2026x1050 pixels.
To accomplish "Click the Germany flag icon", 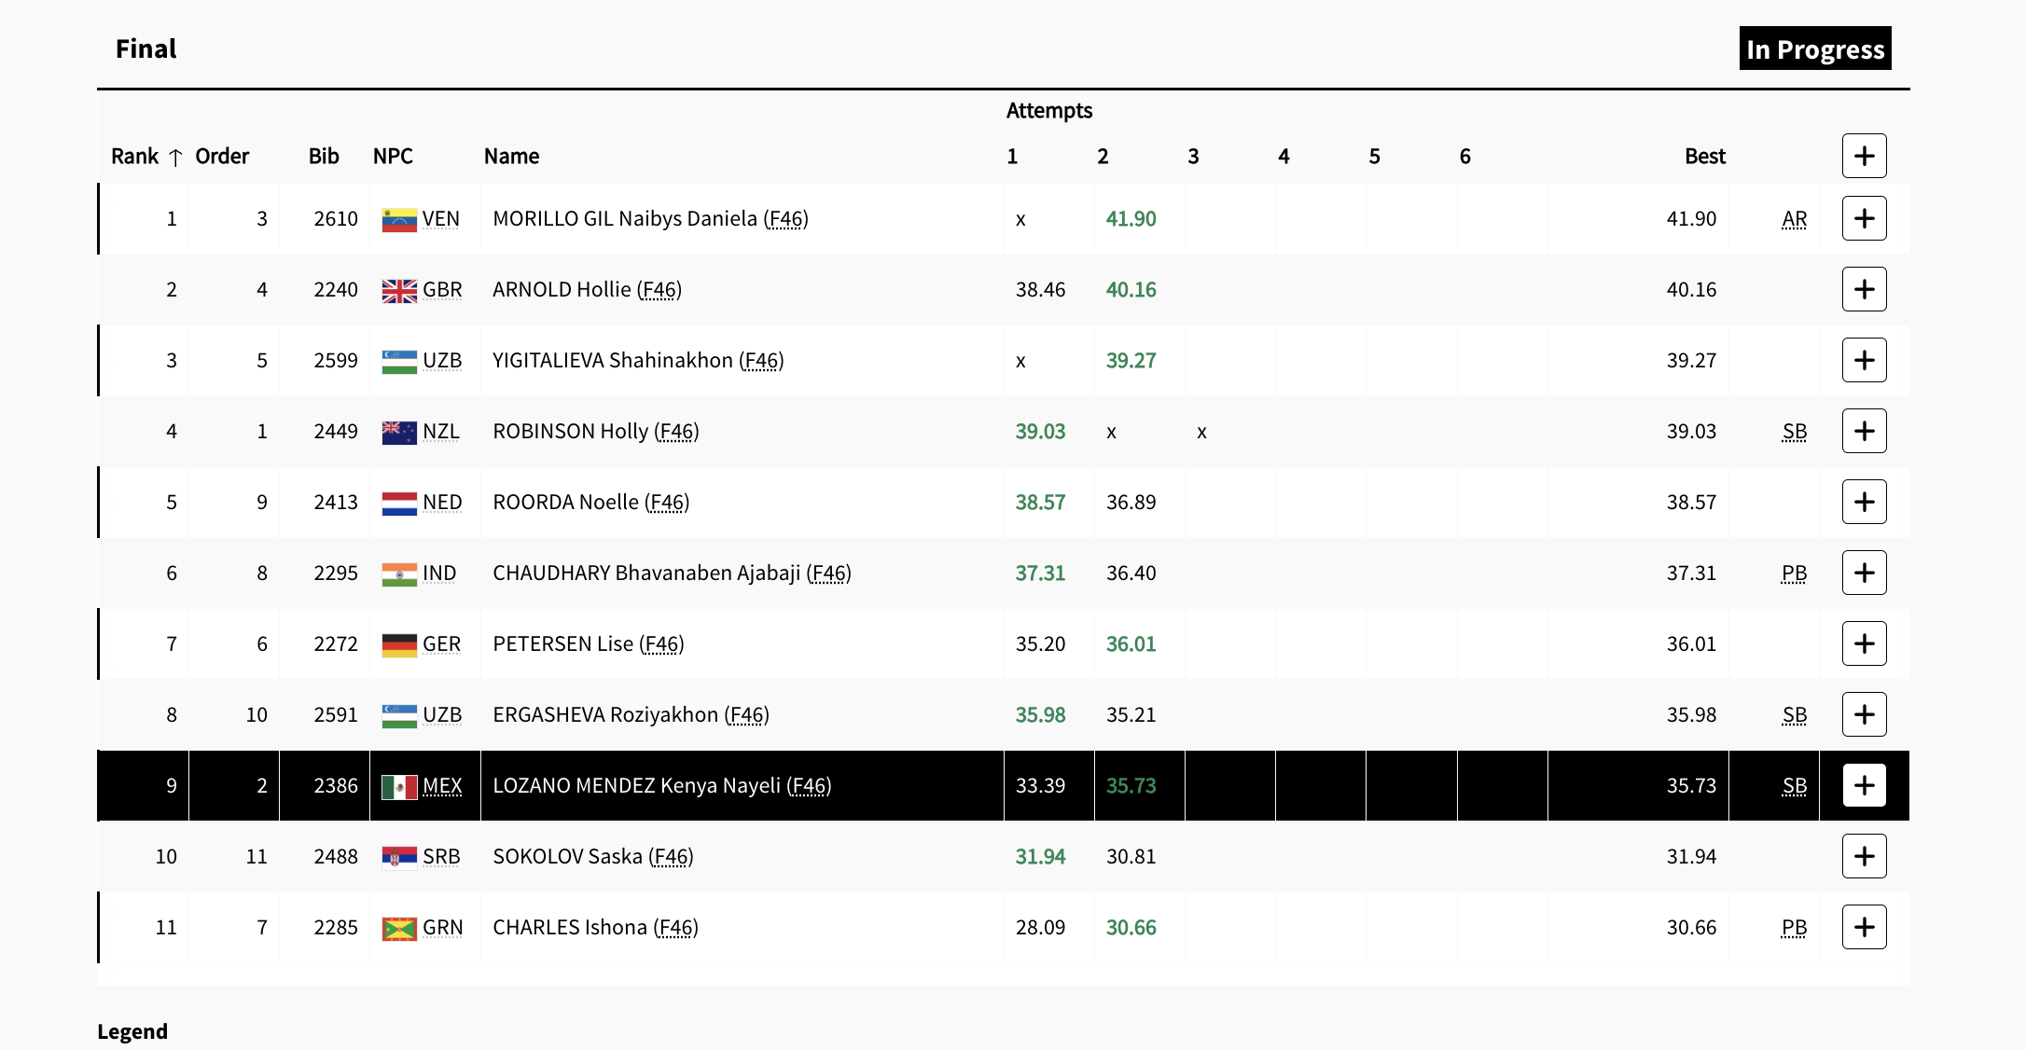I will coord(399,644).
